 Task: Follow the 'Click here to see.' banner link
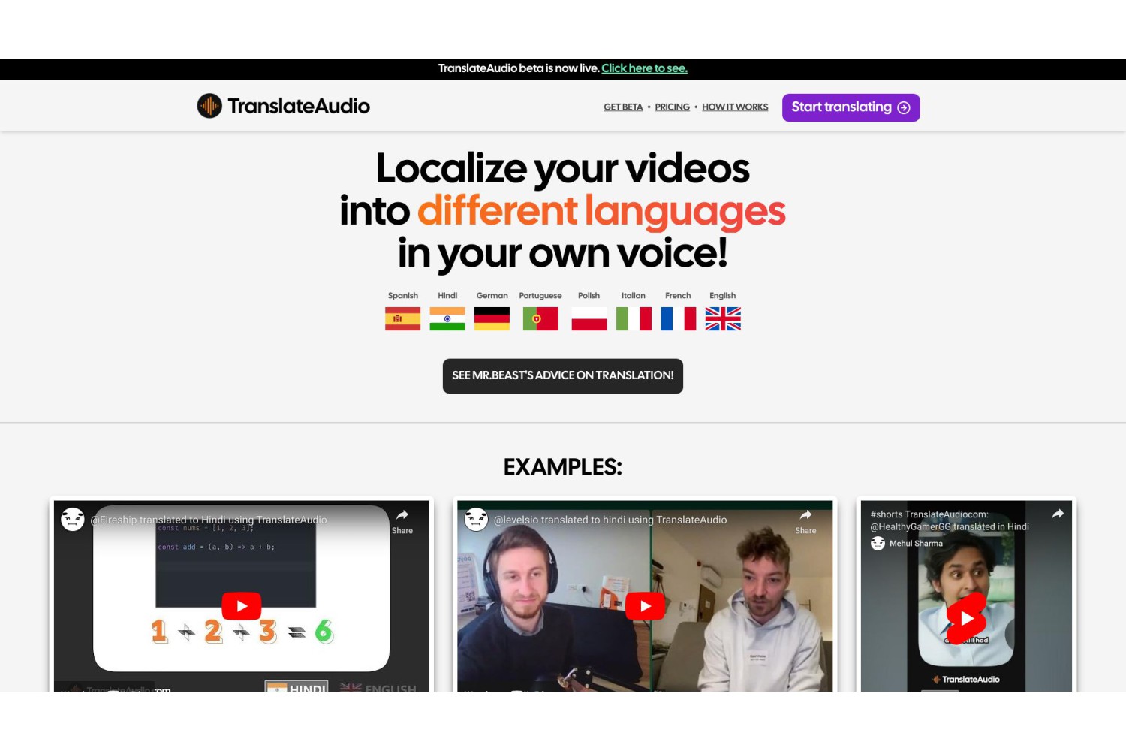[644, 68]
